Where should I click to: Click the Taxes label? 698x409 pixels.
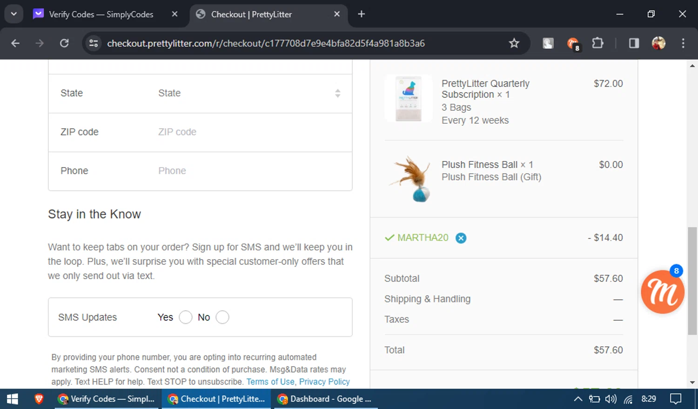coord(396,320)
